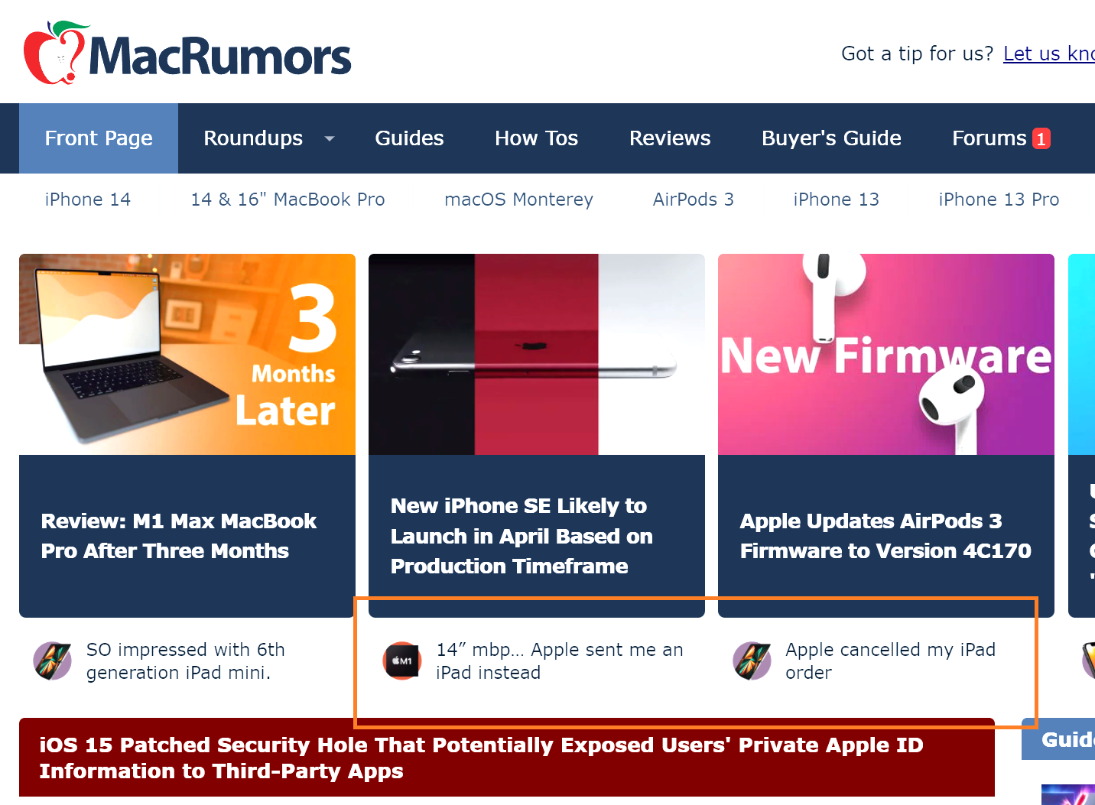The width and height of the screenshot is (1095, 805).
Task: Follow the 'Let us know' tip link
Action: [x=1048, y=54]
